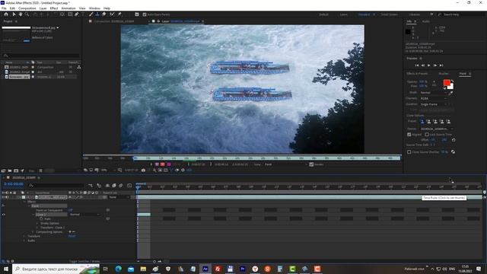
Task: Toggle the Path stopwatch
Action: (x=41, y=218)
